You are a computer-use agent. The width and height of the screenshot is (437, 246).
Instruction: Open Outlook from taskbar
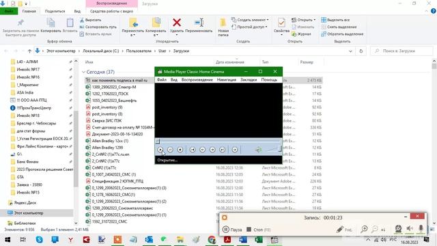coord(149,240)
